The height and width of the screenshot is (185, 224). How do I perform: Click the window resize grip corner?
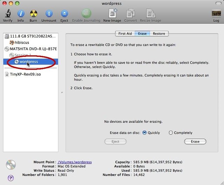point(222,183)
